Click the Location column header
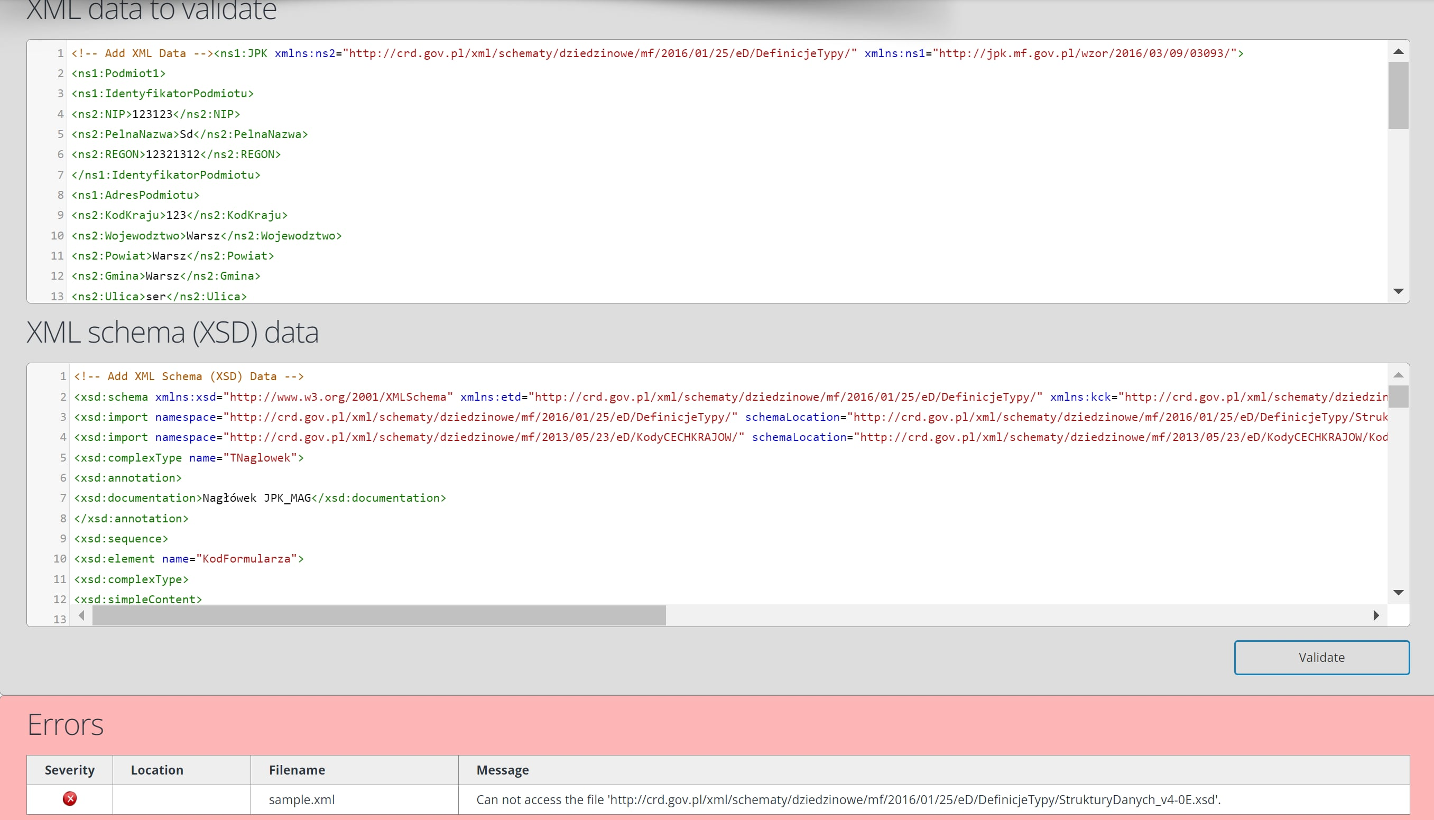The height and width of the screenshot is (820, 1434). coord(157,770)
